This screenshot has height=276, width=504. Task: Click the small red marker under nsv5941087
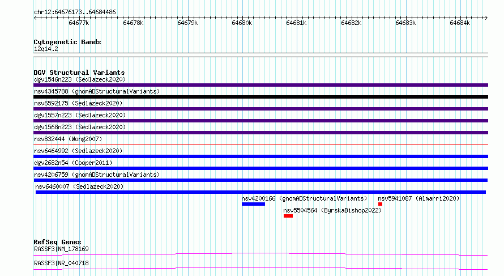pyautogui.click(x=380, y=204)
